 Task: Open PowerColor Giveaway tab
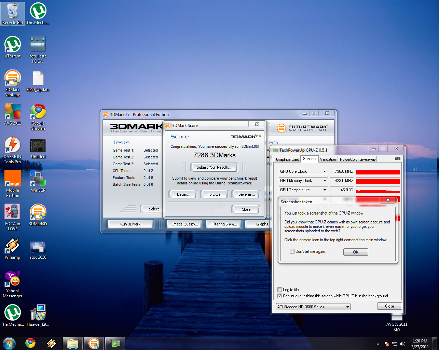pos(358,159)
